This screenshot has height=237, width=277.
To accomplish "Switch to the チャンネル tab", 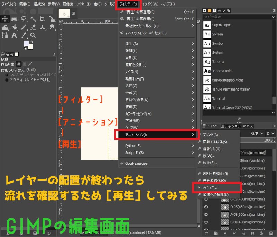I will (231, 126).
